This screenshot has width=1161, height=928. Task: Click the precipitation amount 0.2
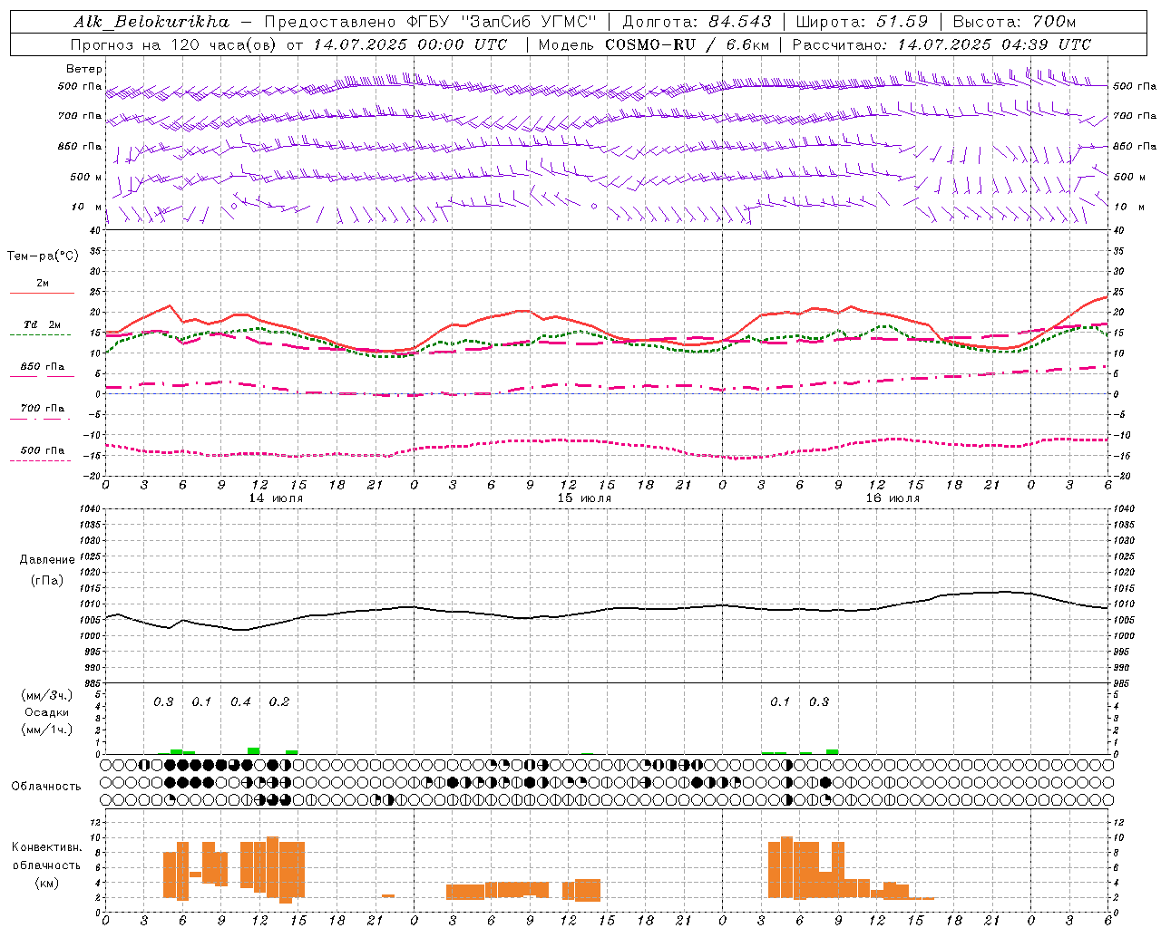(279, 702)
